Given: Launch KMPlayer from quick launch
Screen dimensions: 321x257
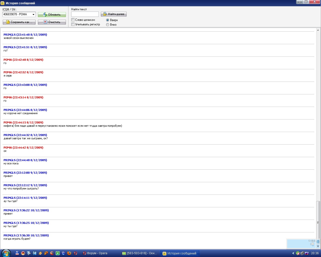Looking at the screenshot, I should pyautogui.click(x=35, y=253).
